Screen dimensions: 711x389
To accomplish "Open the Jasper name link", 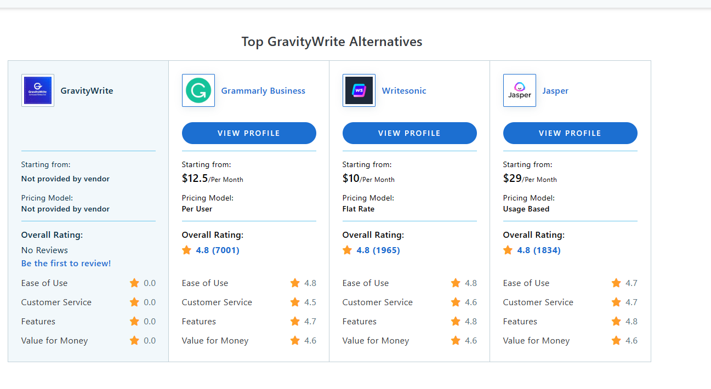I will (555, 91).
